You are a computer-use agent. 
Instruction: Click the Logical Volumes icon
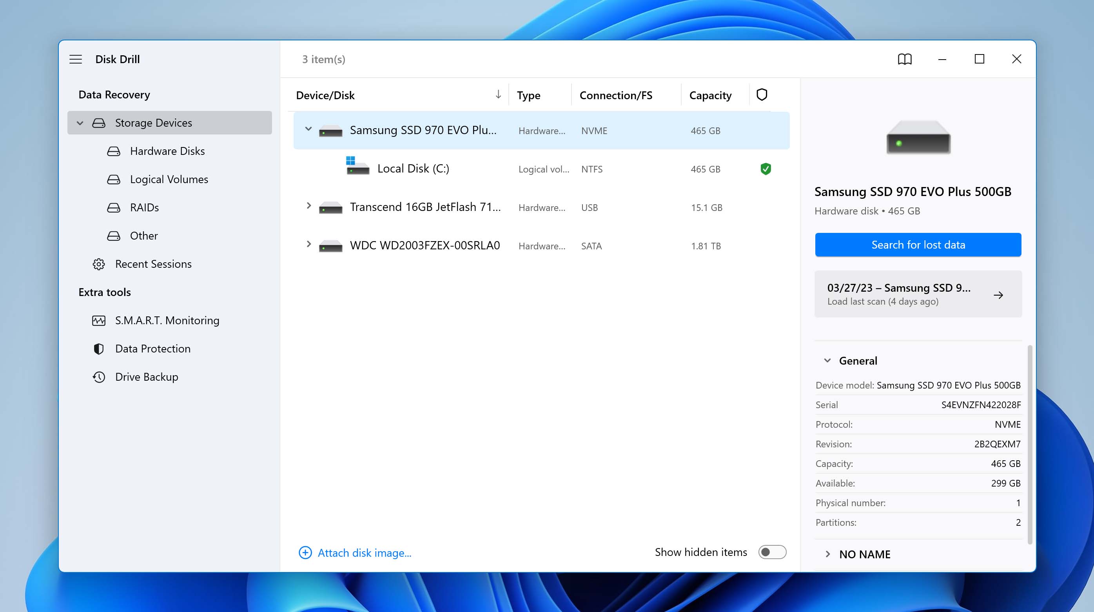click(x=114, y=179)
